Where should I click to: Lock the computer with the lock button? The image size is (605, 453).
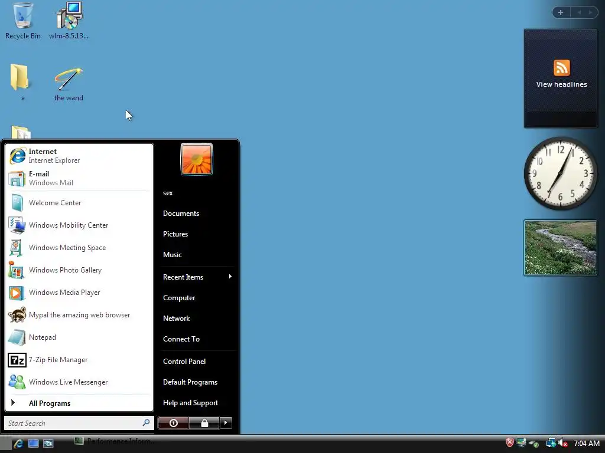pyautogui.click(x=204, y=423)
